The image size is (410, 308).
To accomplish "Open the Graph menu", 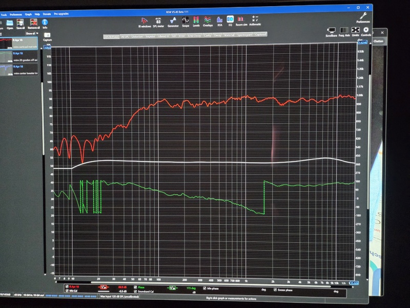I will (28, 14).
